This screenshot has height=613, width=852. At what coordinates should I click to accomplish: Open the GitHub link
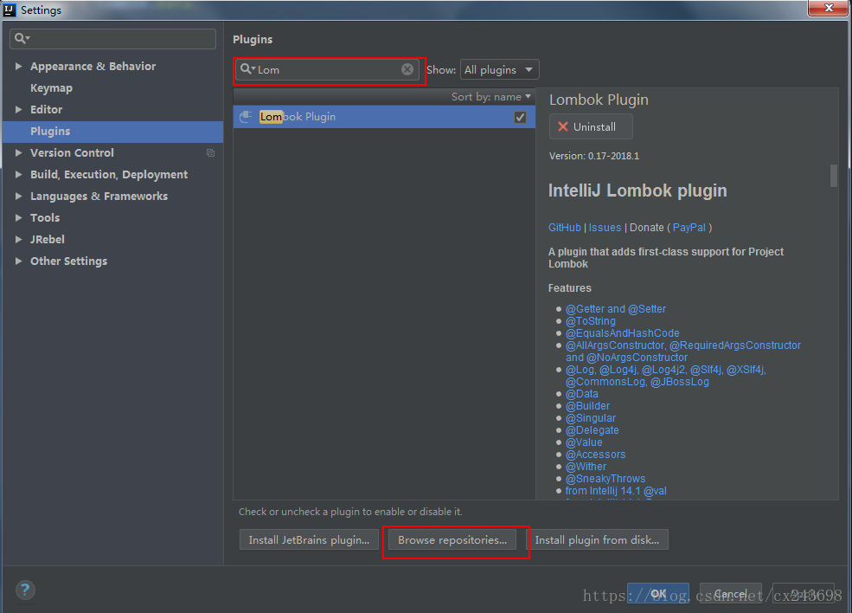pos(565,228)
